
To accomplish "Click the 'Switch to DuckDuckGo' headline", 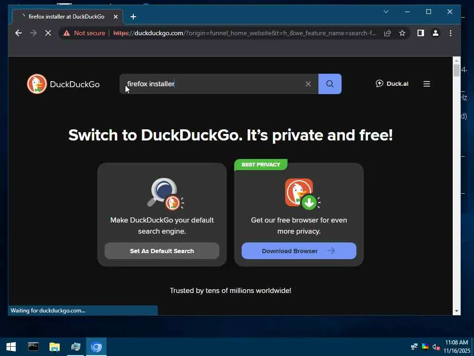I will coord(231,135).
